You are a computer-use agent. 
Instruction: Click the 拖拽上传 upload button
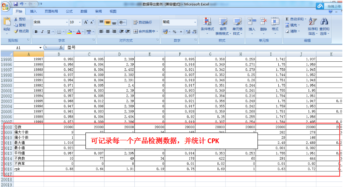(329, 6)
